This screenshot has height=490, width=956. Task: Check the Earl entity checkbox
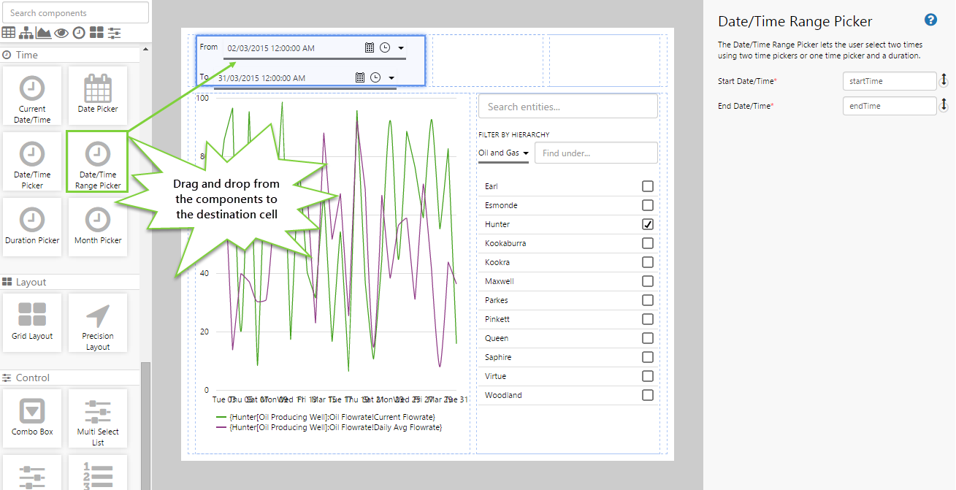click(647, 186)
